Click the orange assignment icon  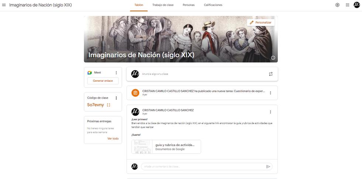pos(135,93)
